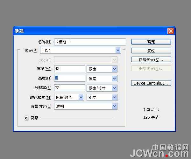
Task: Open Device Central(E)... button
Action: pos(151,83)
